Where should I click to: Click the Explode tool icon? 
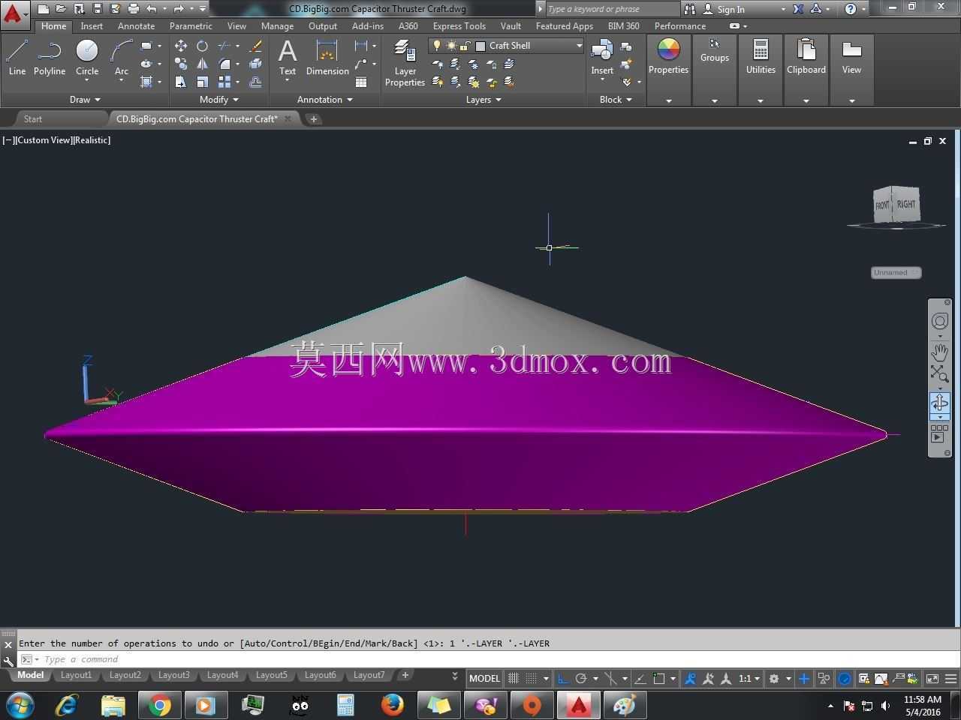pos(255,64)
